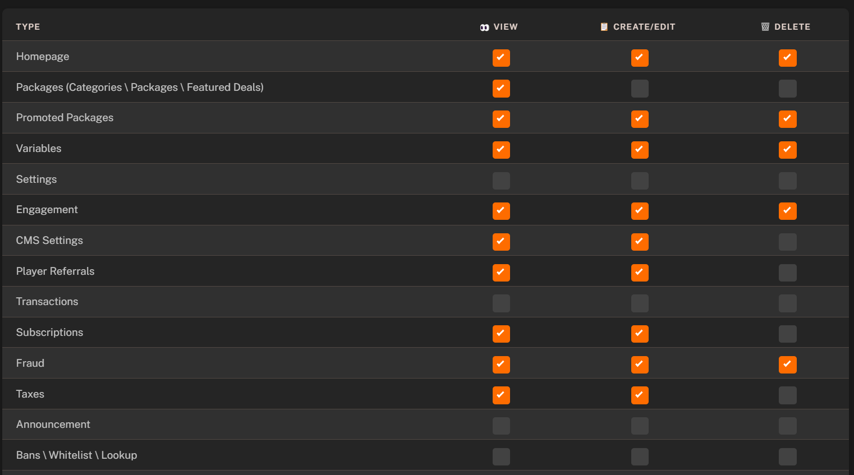This screenshot has width=854, height=475.
Task: Toggle View permission for Fraud
Action: pyautogui.click(x=501, y=365)
